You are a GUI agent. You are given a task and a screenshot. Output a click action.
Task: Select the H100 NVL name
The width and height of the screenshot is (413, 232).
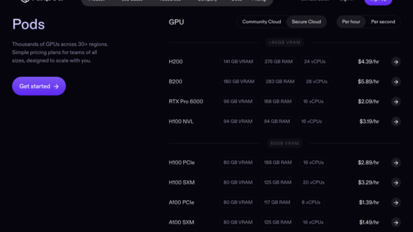(181, 122)
